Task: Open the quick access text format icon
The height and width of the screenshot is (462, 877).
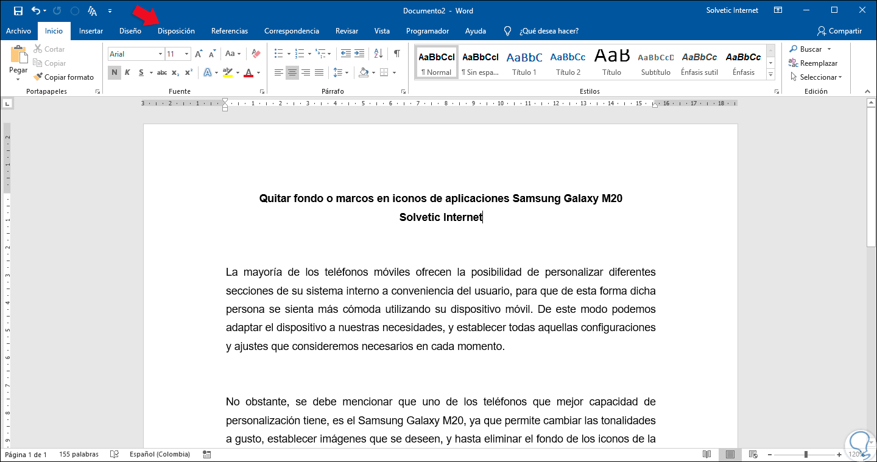Action: [x=93, y=10]
